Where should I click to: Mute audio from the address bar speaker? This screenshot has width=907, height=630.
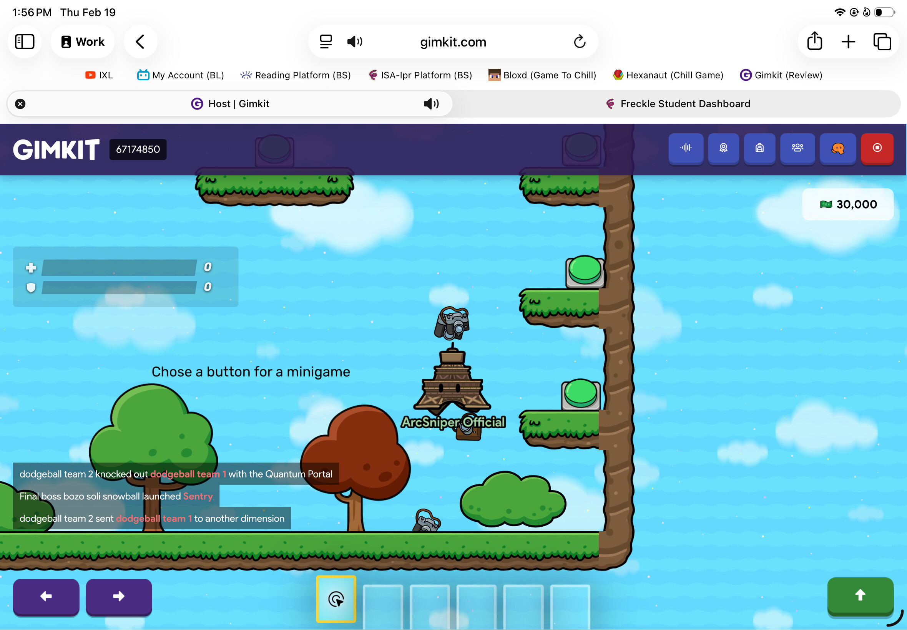(355, 41)
